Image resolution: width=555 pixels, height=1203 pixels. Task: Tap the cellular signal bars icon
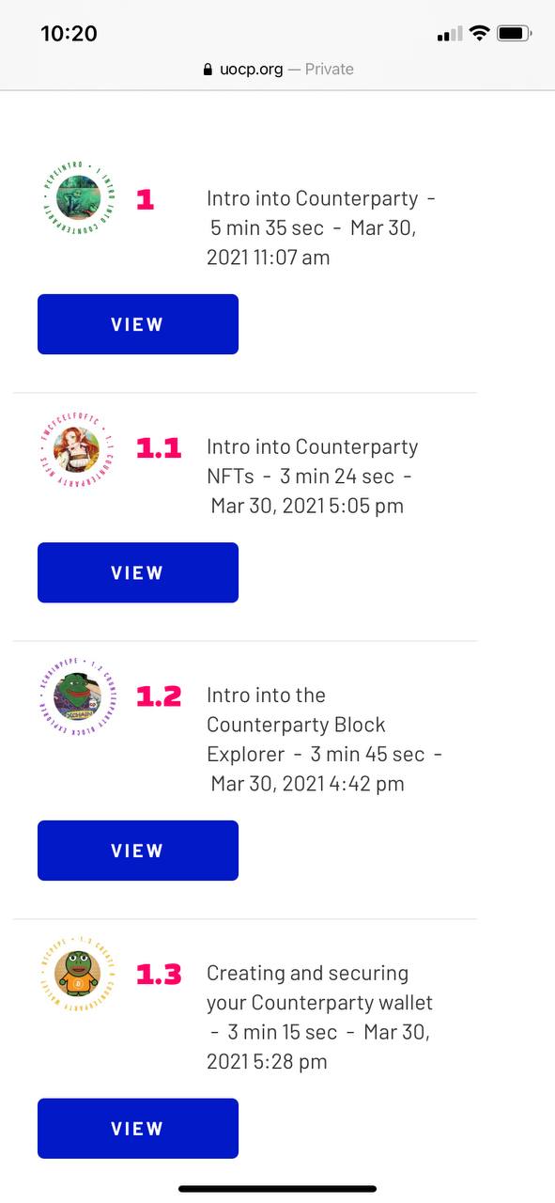(x=450, y=35)
